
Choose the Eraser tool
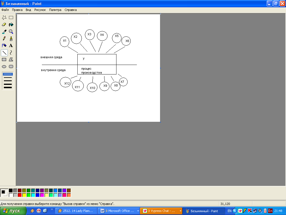tap(4, 25)
